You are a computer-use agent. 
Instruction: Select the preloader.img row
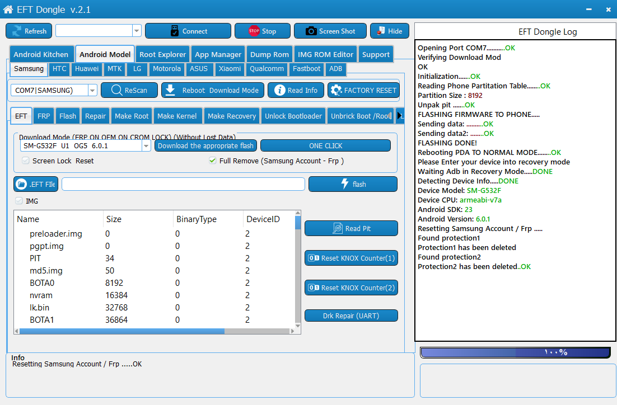(x=155, y=234)
